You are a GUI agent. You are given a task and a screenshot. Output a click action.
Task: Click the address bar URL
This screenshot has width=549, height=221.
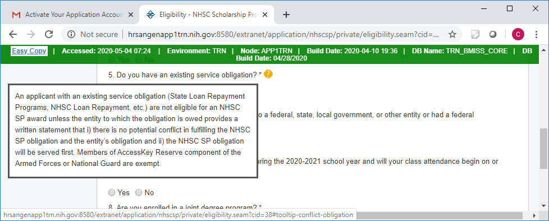[x=283, y=34]
